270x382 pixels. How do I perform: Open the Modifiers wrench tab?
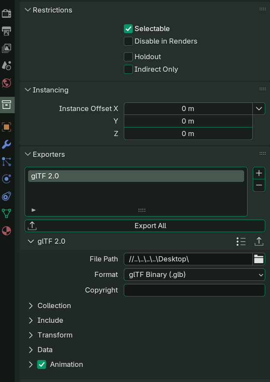point(6,144)
